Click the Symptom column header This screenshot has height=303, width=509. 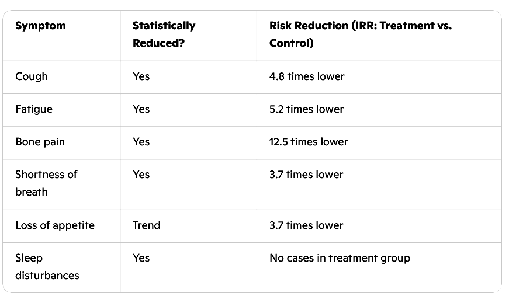click(x=40, y=26)
